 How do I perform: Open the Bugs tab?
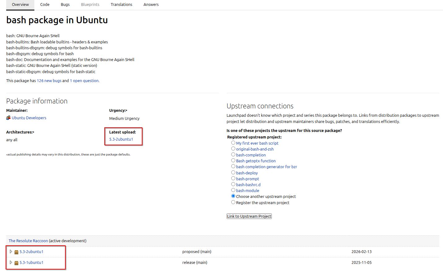65,5
